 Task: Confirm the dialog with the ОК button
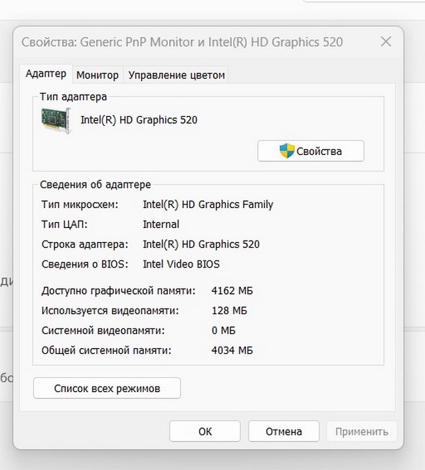pyautogui.click(x=205, y=431)
